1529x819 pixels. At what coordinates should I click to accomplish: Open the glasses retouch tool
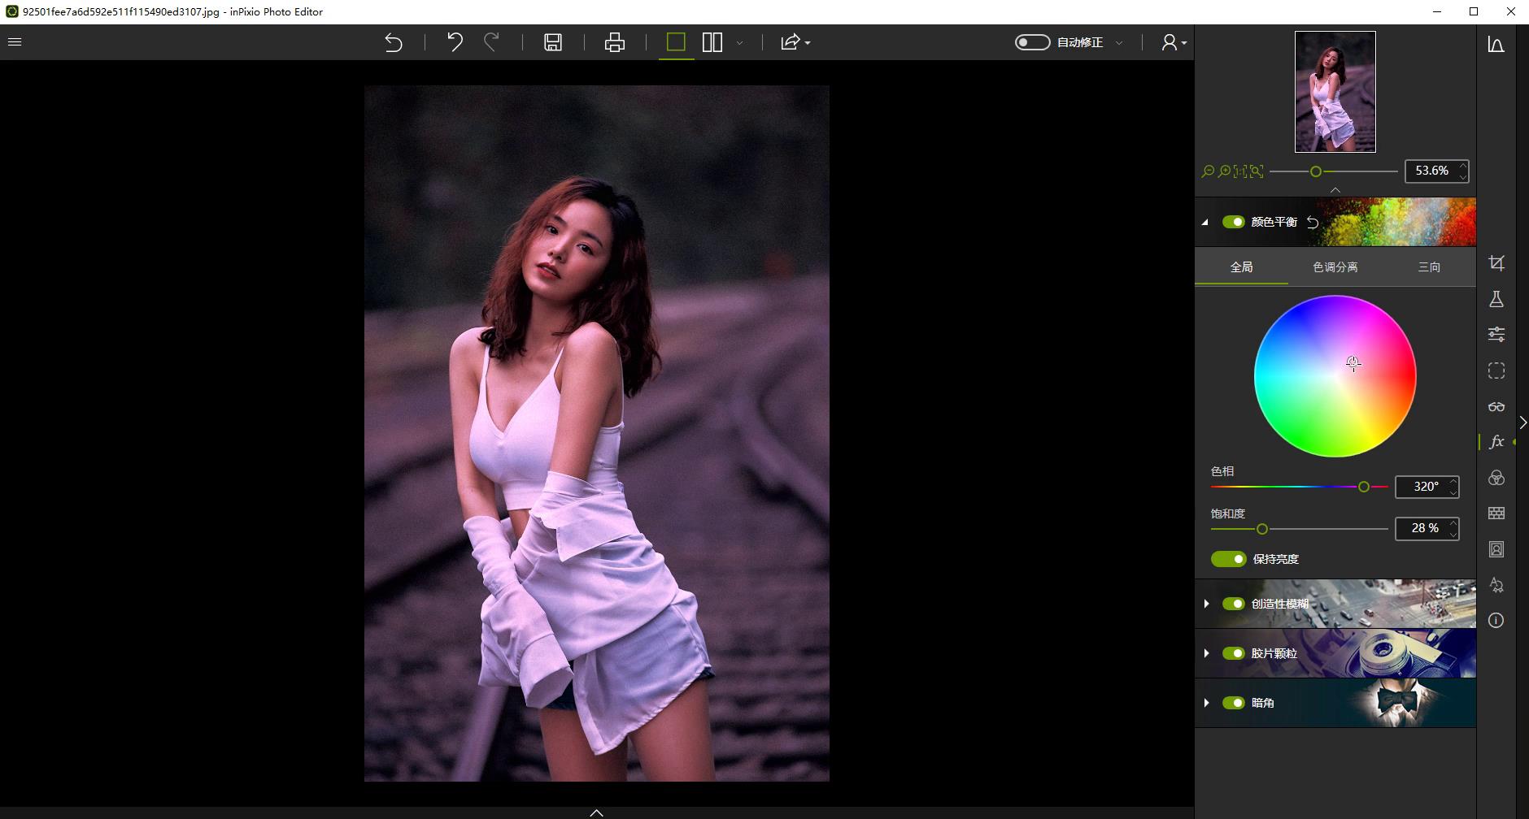tap(1496, 406)
